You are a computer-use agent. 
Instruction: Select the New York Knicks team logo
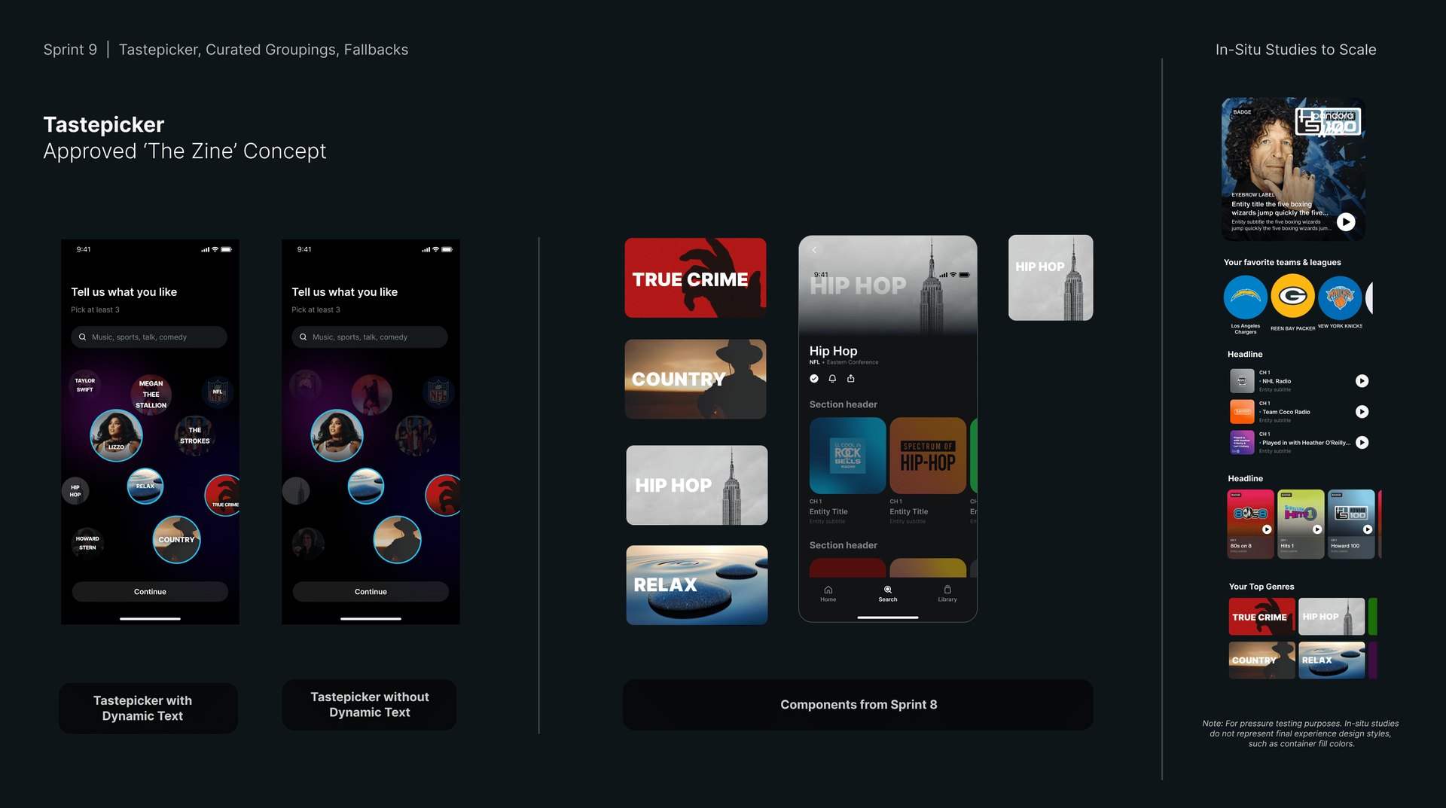pyautogui.click(x=1341, y=297)
